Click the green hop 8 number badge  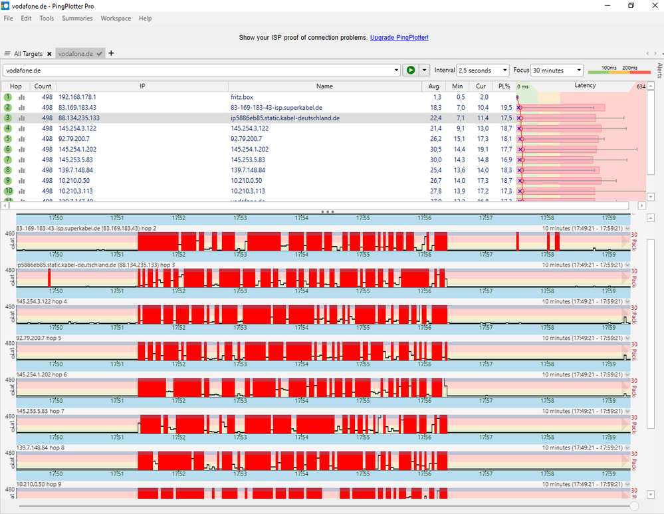tap(8, 170)
